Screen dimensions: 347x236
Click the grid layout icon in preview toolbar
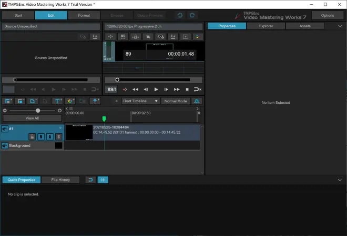tap(123, 37)
